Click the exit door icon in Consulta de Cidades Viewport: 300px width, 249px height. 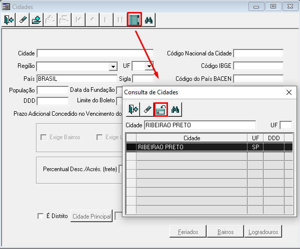[133, 109]
